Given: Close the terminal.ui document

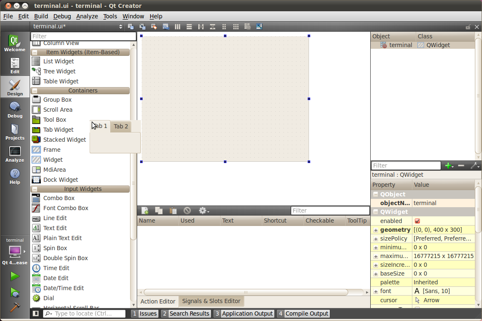Looking at the screenshot, I should 477,27.
